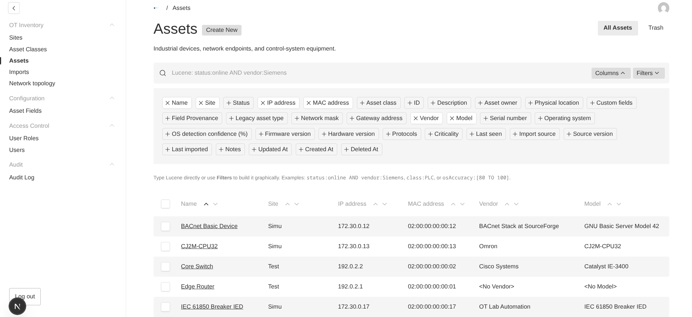Select the All Assets tab
This screenshot has width=692, height=317.
[618, 28]
